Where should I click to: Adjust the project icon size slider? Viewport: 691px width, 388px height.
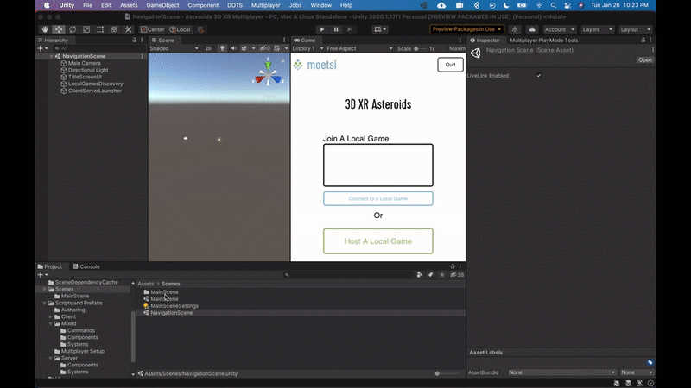[x=438, y=373]
